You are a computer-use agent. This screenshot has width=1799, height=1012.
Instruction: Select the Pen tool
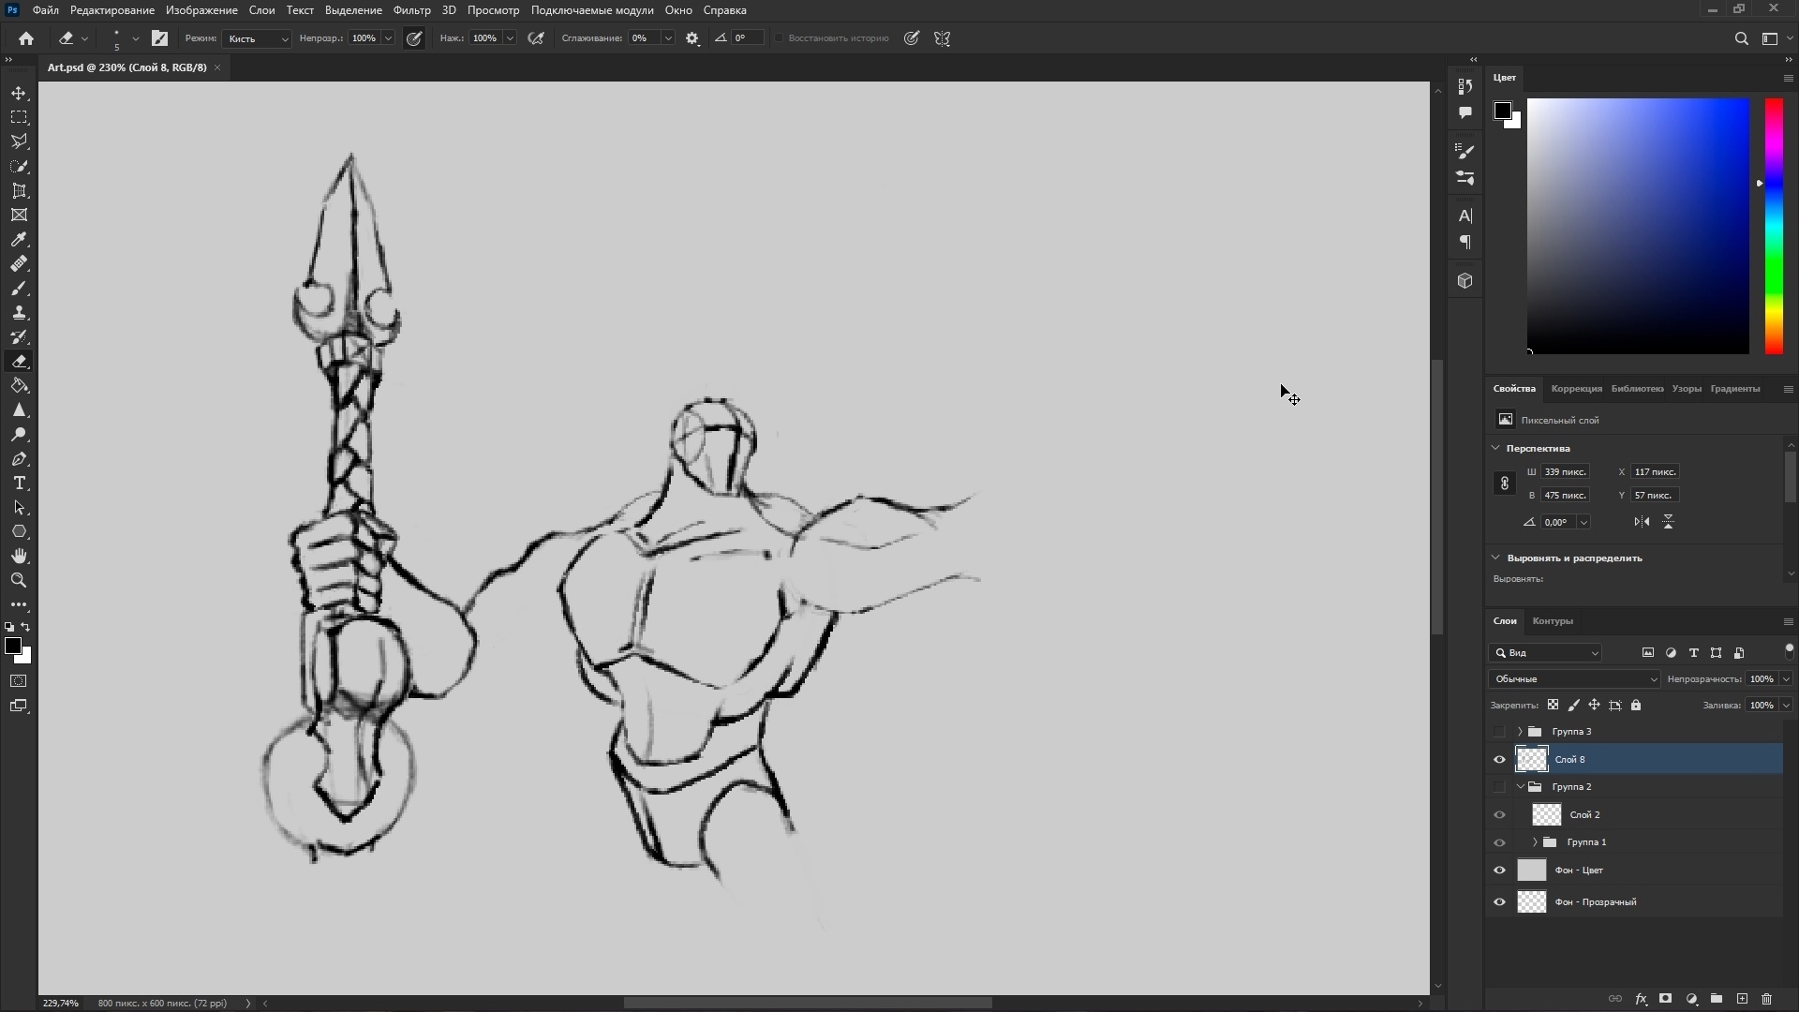[19, 458]
